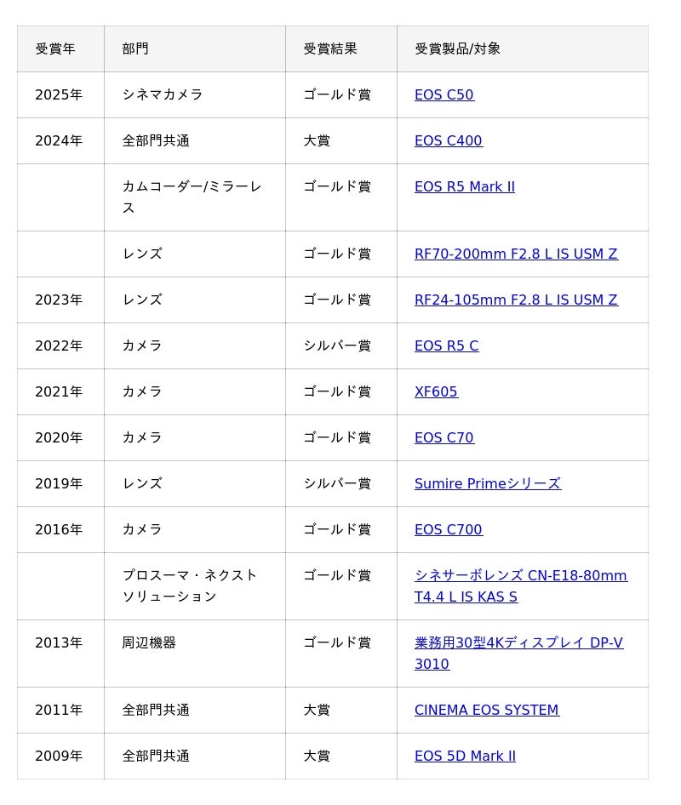The width and height of the screenshot is (681, 805).
Task: Open the EOS C50 link
Action: tap(444, 94)
